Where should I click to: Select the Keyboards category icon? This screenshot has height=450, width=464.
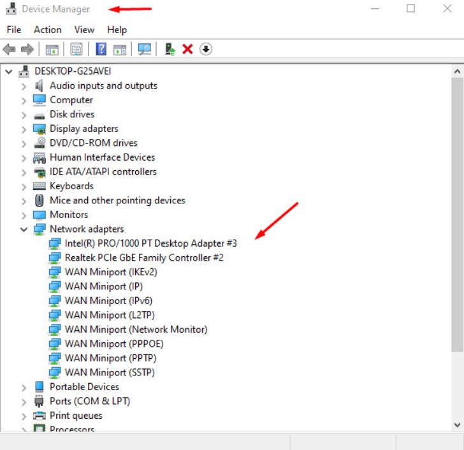40,186
